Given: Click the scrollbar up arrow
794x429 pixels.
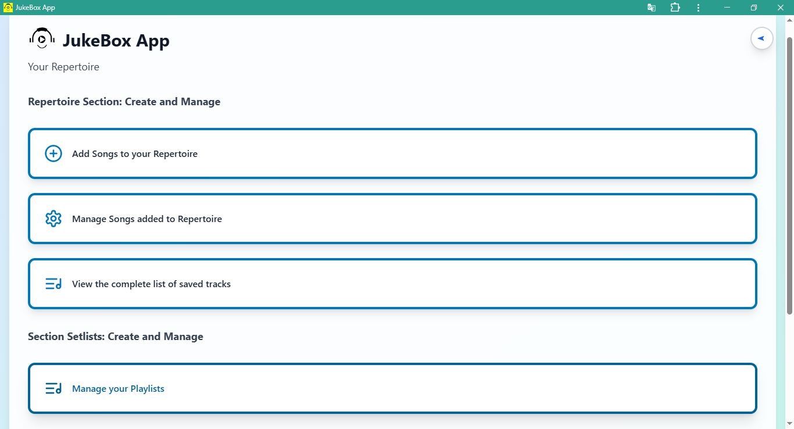Looking at the screenshot, I should tap(789, 21).
